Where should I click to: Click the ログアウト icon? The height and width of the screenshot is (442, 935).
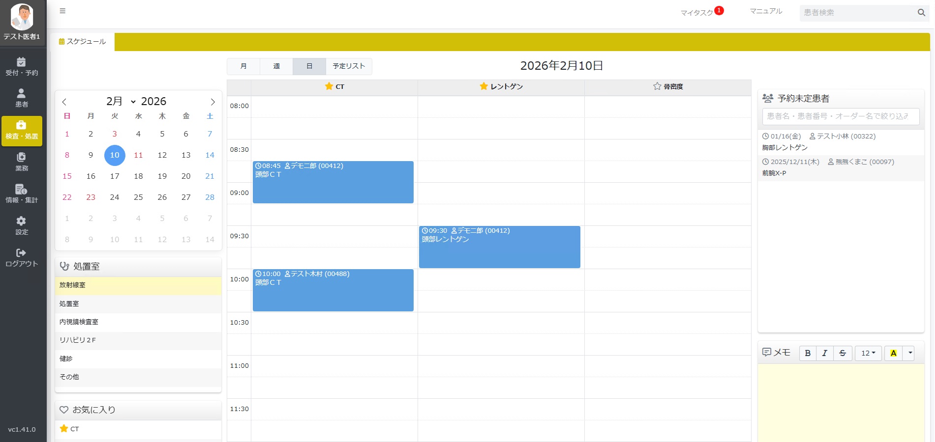21,253
